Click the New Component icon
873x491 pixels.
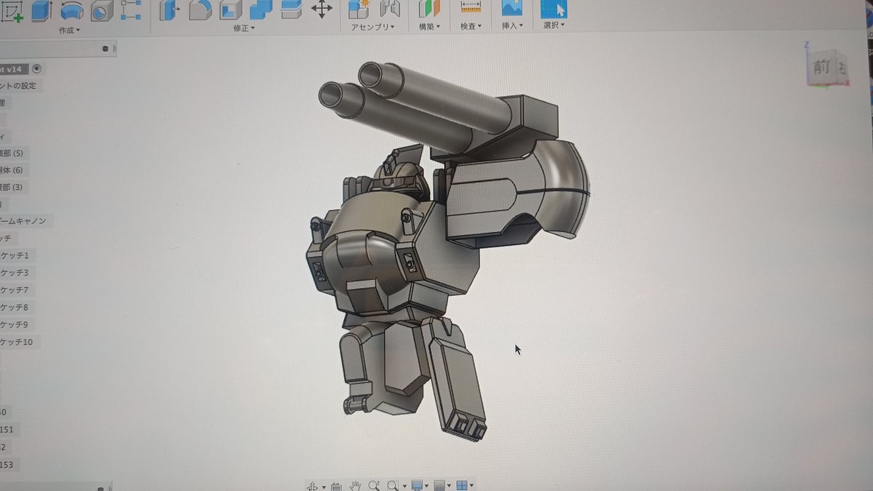(359, 9)
